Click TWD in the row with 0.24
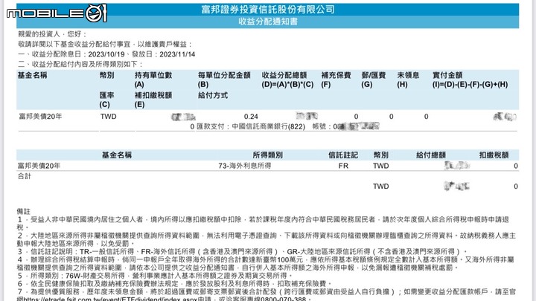 (x=109, y=117)
